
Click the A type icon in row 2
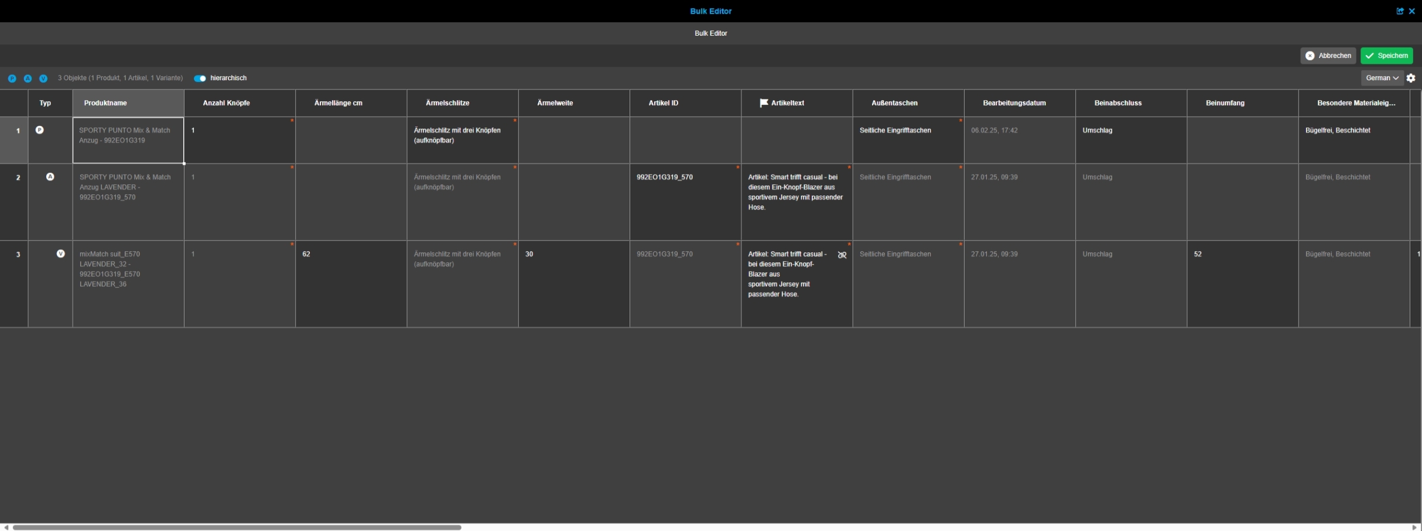[x=50, y=177]
